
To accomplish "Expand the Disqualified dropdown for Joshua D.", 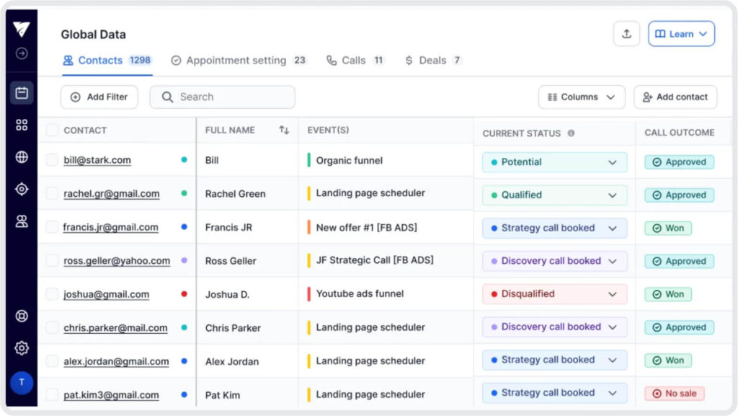I will click(x=553, y=294).
